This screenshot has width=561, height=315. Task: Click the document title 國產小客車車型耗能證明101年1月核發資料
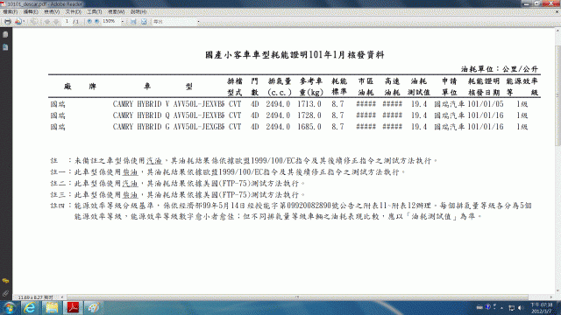295,55
